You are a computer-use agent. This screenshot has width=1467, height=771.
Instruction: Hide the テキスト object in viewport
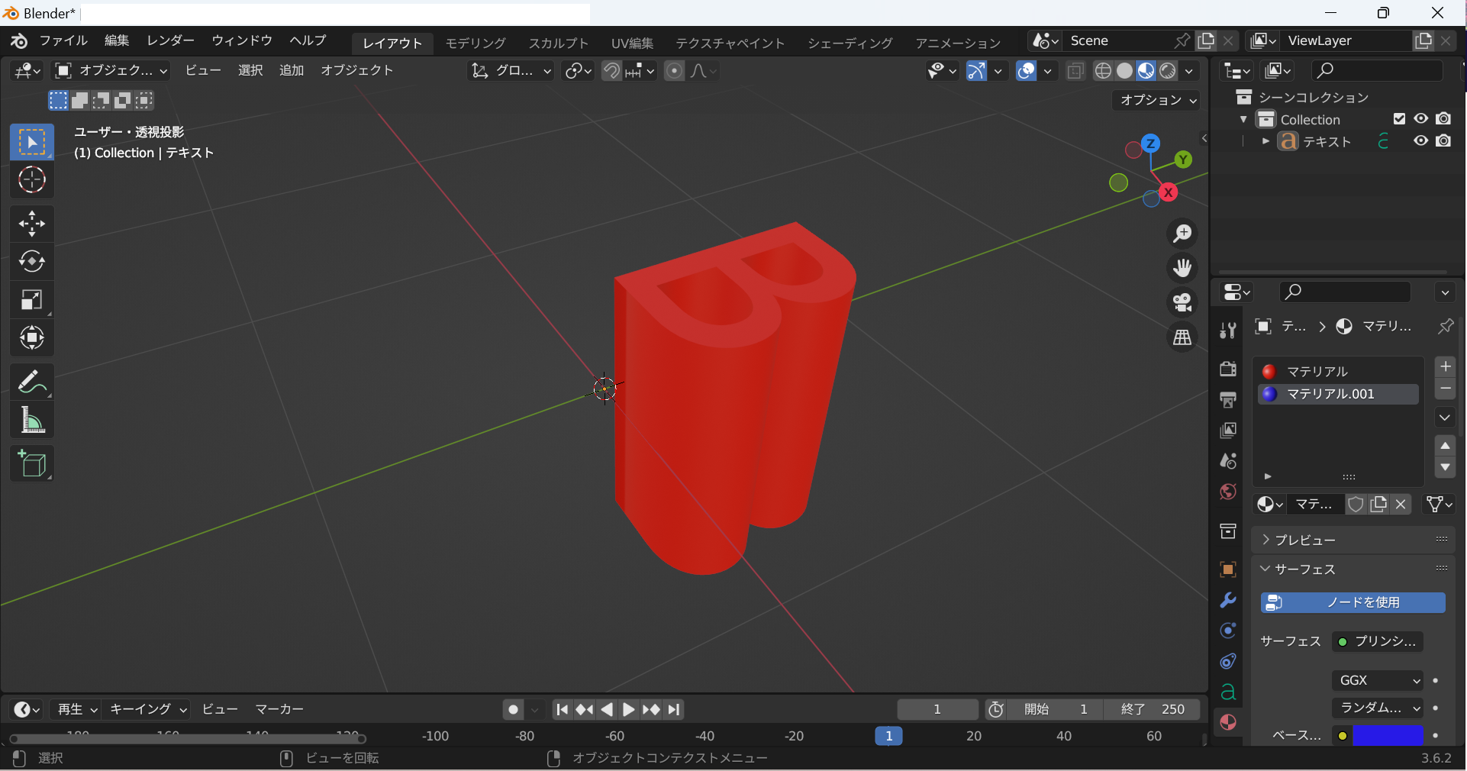(x=1420, y=141)
